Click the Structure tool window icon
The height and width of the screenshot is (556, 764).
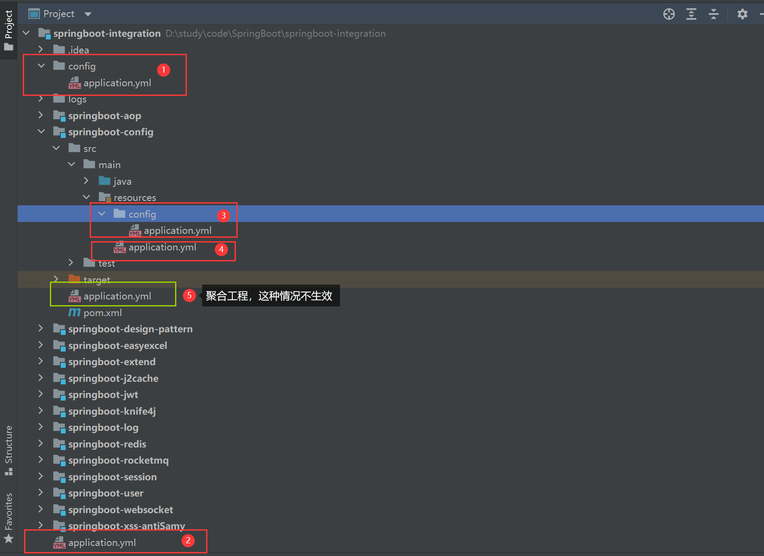tap(8, 472)
